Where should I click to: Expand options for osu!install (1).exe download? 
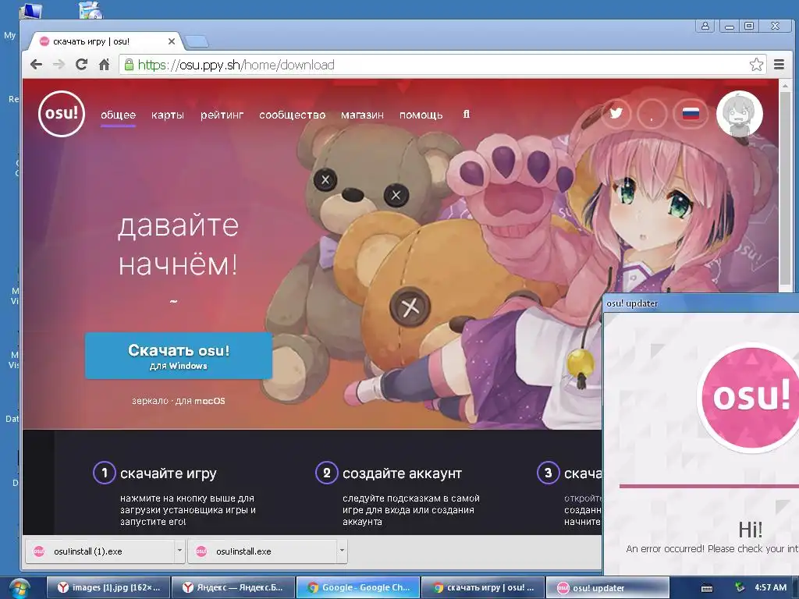(x=179, y=551)
